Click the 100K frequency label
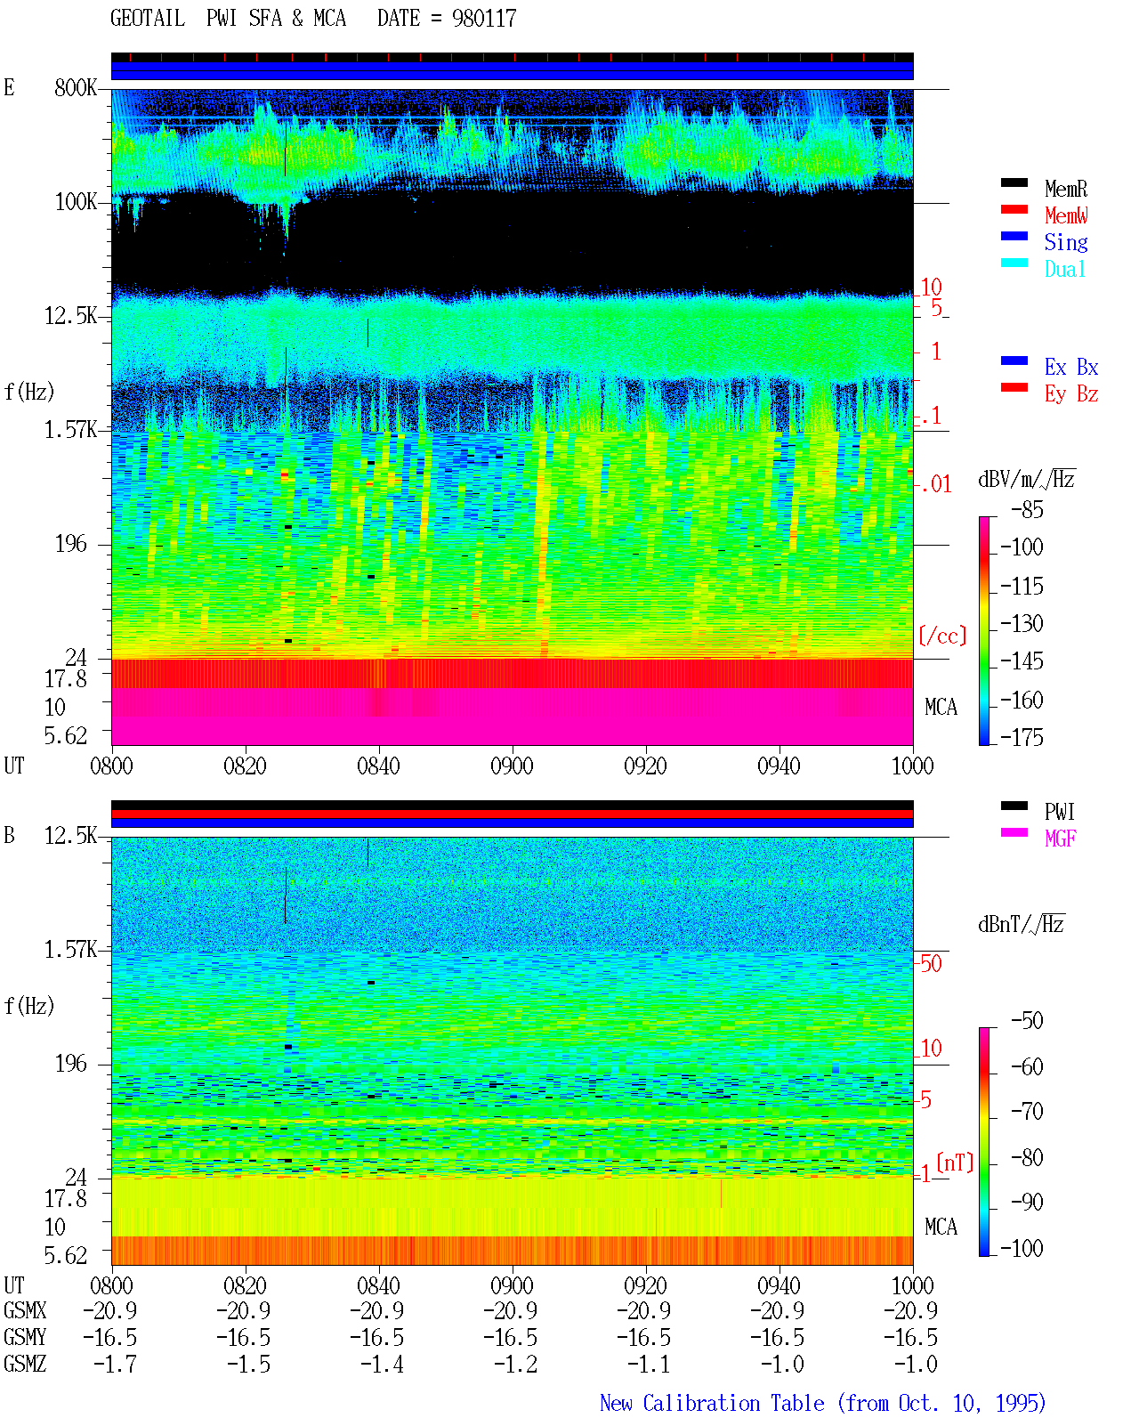The height and width of the screenshot is (1418, 1139). click(76, 202)
